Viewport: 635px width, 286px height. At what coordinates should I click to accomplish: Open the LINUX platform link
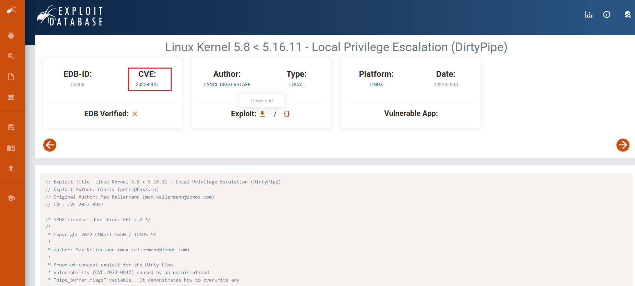(x=376, y=84)
